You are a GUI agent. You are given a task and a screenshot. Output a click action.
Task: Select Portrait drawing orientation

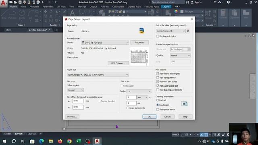point(158,100)
